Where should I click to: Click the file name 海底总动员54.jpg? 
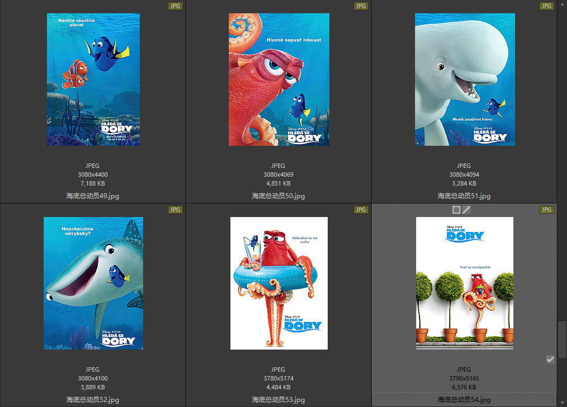464,400
